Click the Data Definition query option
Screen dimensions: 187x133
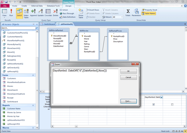(x=68, y=17)
